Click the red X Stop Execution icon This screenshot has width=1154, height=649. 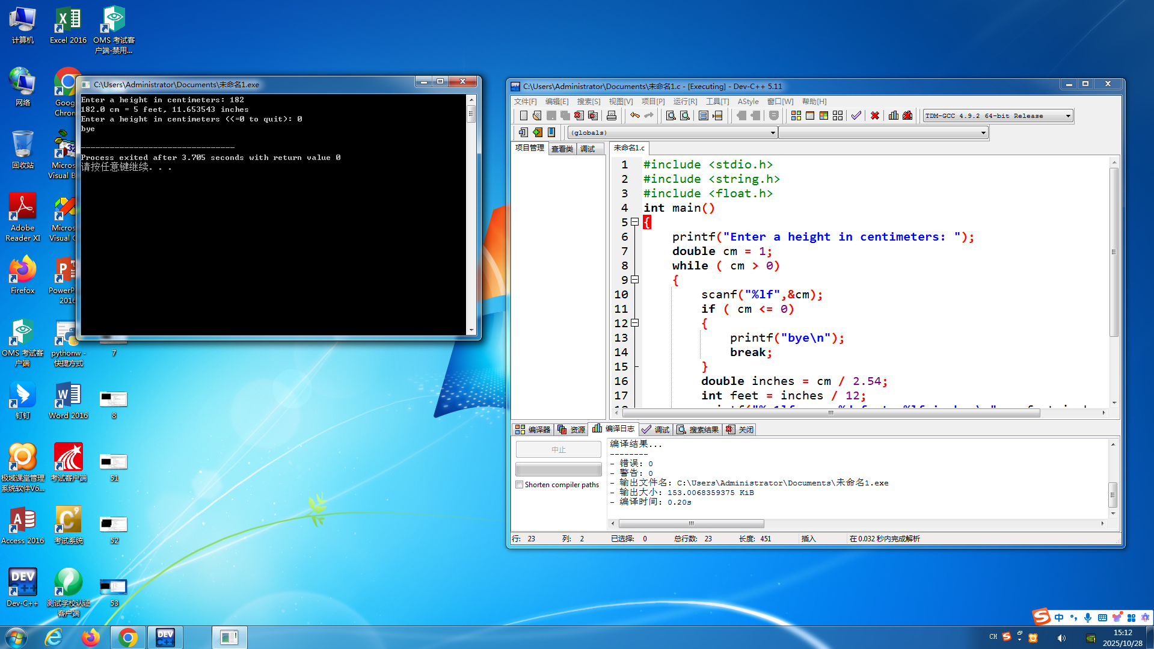(x=875, y=115)
